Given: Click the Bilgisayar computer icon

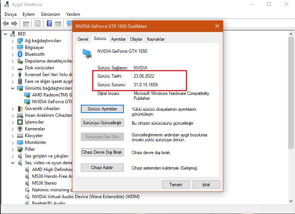Looking at the screenshot, I should point(20,47).
